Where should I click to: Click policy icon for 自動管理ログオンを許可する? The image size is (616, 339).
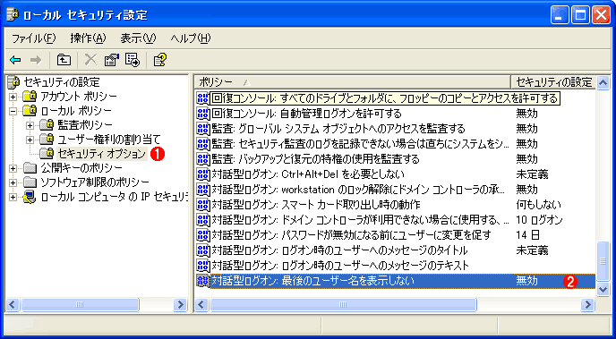[x=203, y=114]
